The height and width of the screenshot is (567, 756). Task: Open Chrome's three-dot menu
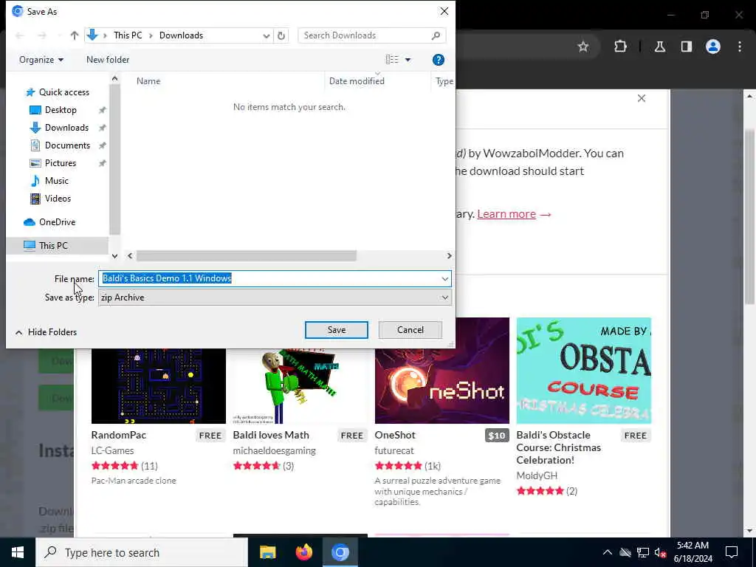pyautogui.click(x=740, y=47)
